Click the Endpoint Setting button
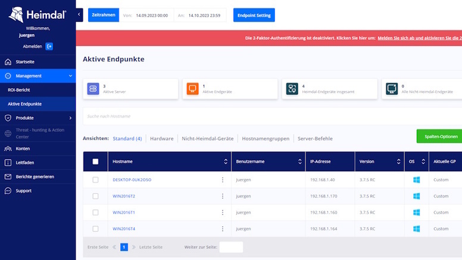The width and height of the screenshot is (462, 260). pos(254,15)
